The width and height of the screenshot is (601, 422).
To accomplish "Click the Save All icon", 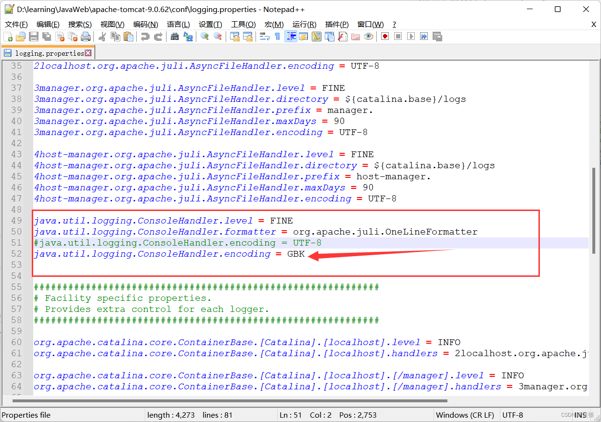I will pyautogui.click(x=47, y=37).
